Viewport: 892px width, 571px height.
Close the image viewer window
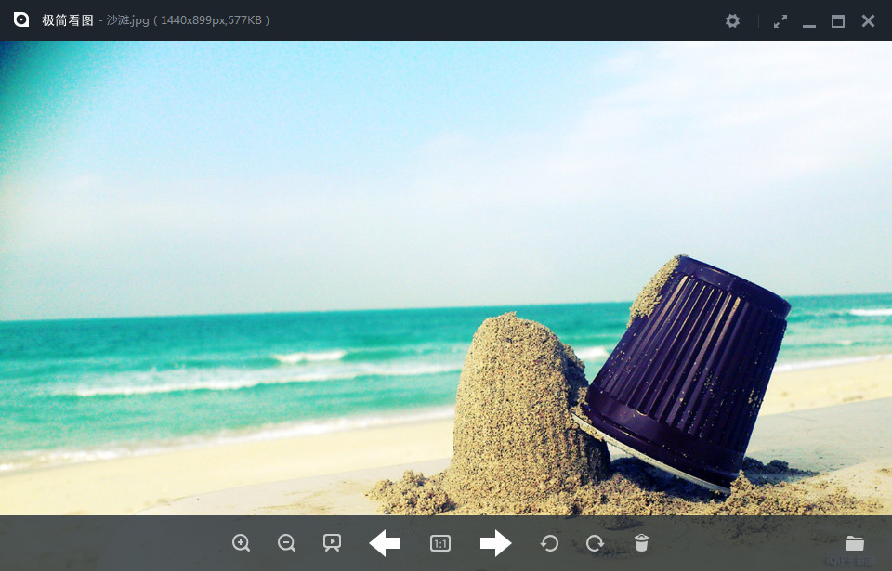coord(868,20)
